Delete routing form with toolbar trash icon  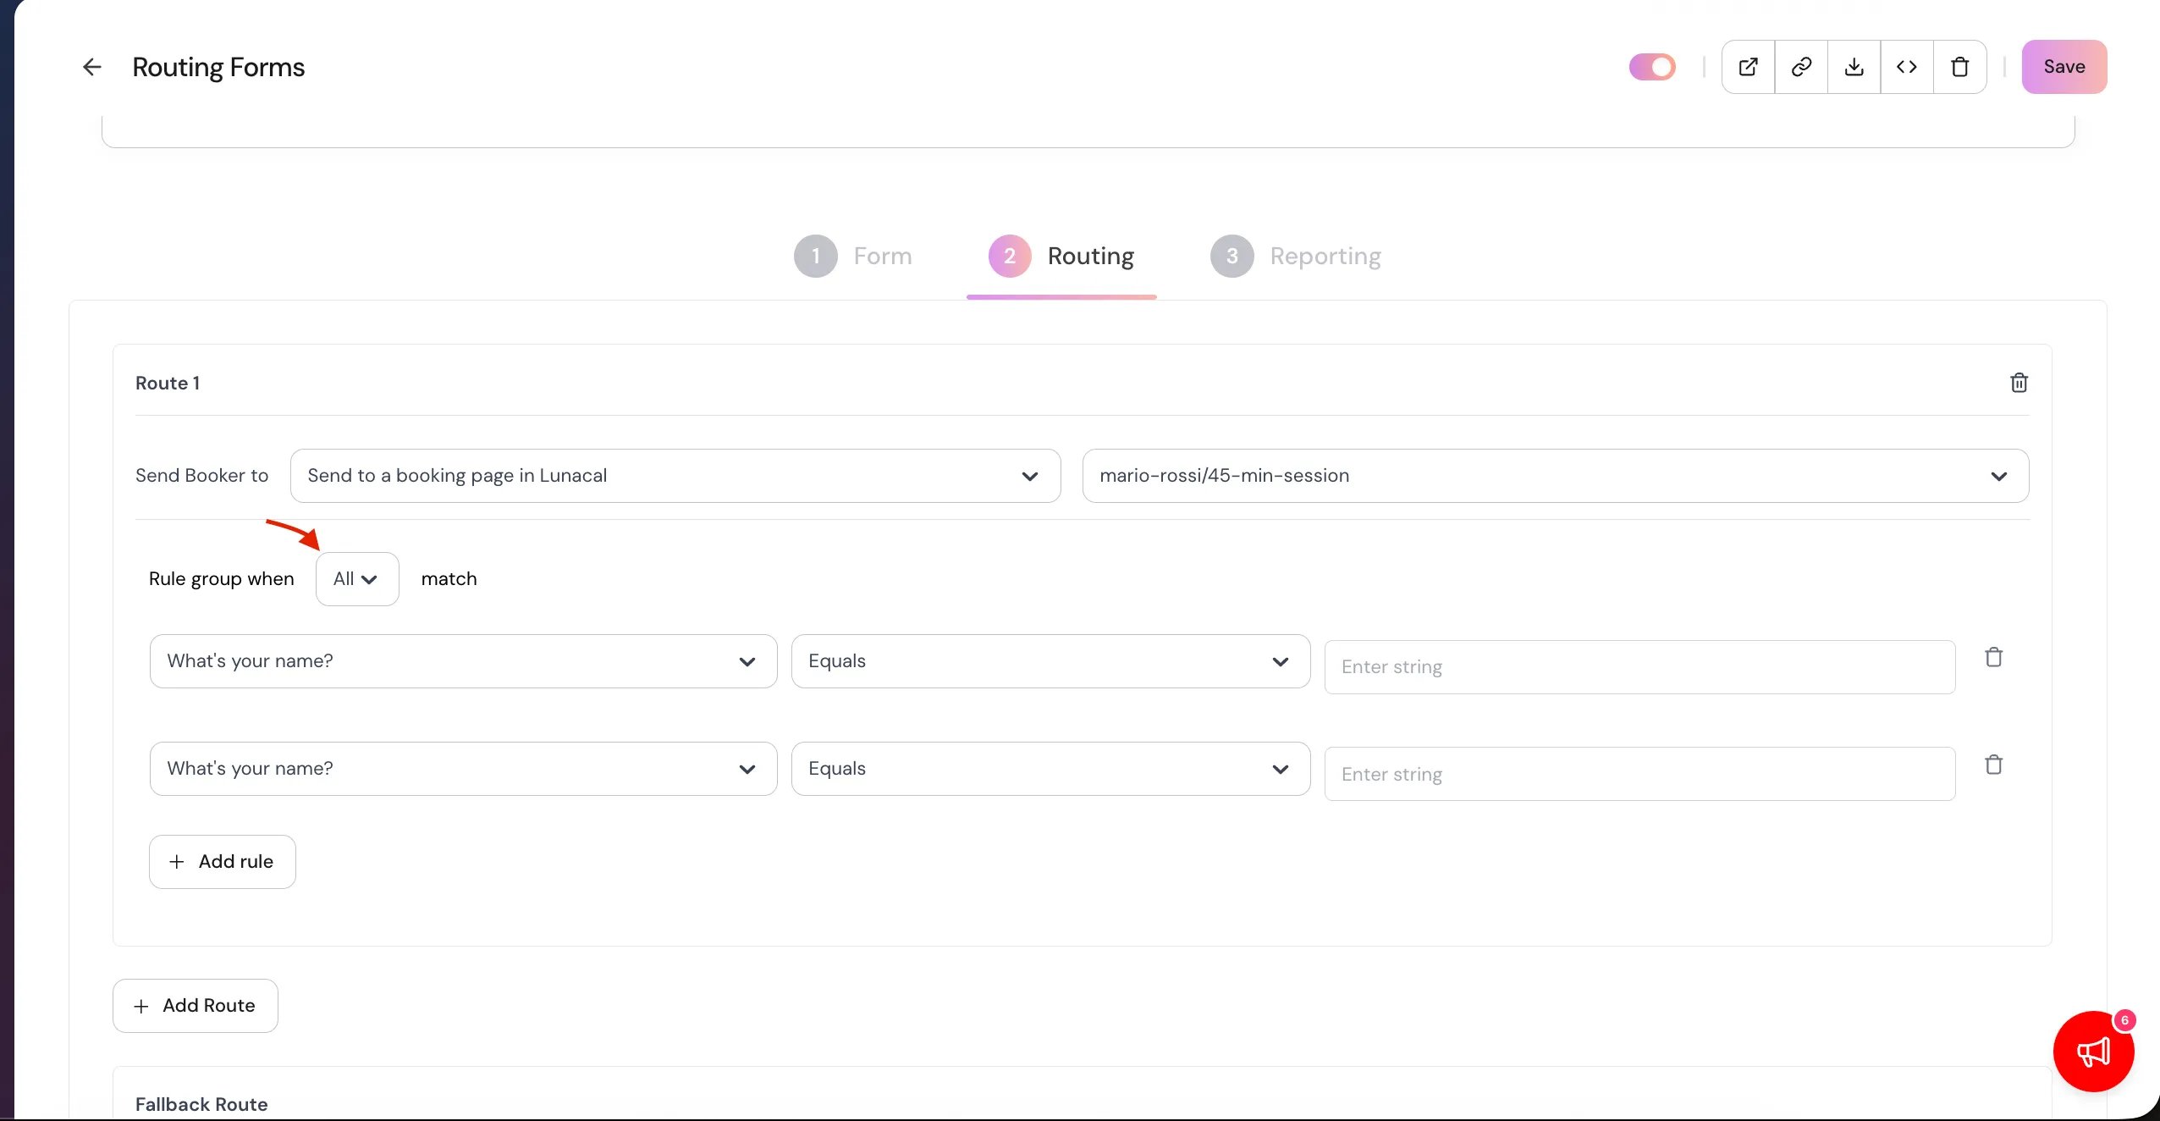point(1960,67)
